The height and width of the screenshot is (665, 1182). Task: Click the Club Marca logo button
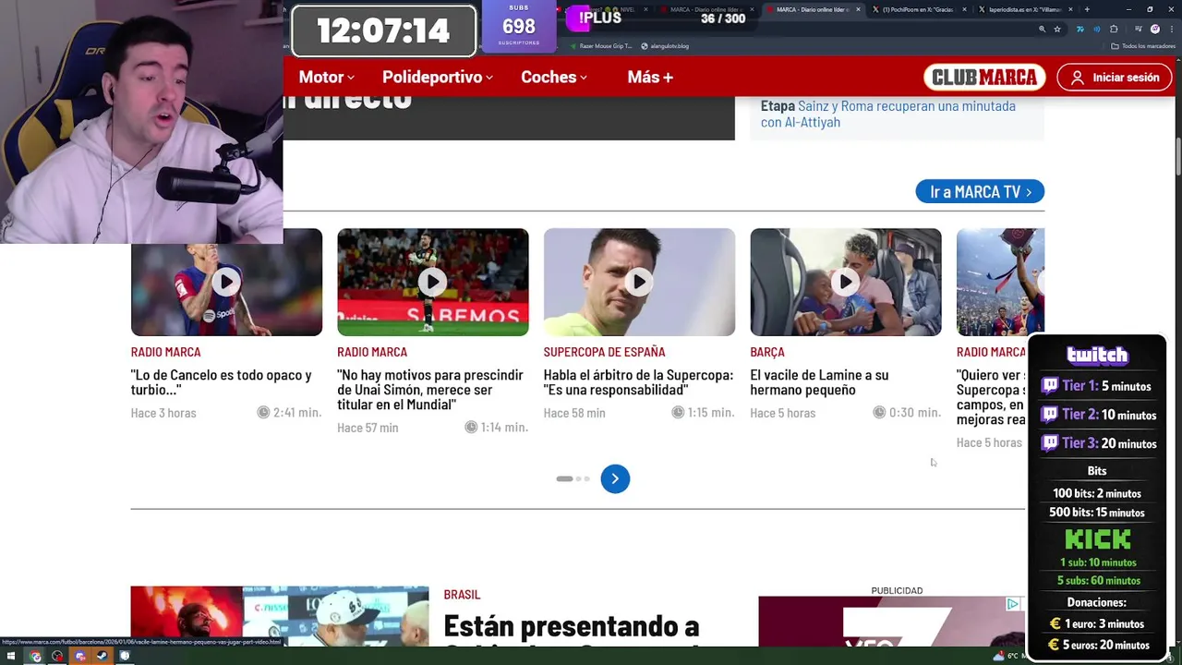[984, 78]
